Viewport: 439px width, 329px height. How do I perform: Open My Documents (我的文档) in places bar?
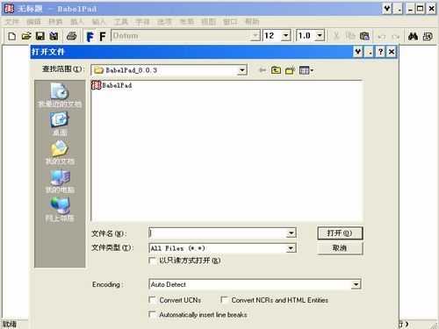click(60, 153)
